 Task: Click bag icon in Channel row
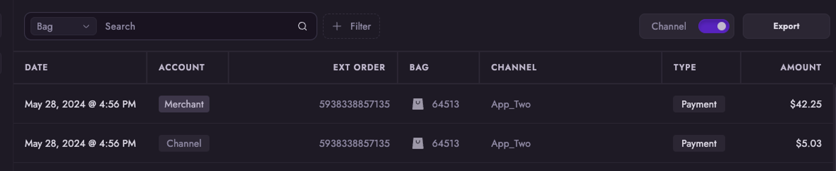tap(418, 143)
